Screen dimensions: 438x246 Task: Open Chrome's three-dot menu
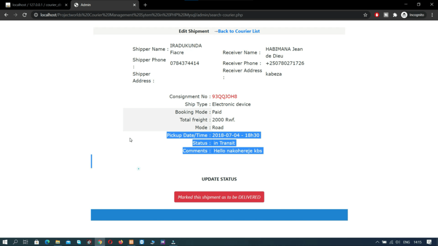[x=432, y=15]
